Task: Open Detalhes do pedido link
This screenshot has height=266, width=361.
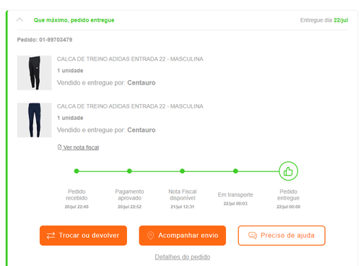Action: [x=183, y=257]
